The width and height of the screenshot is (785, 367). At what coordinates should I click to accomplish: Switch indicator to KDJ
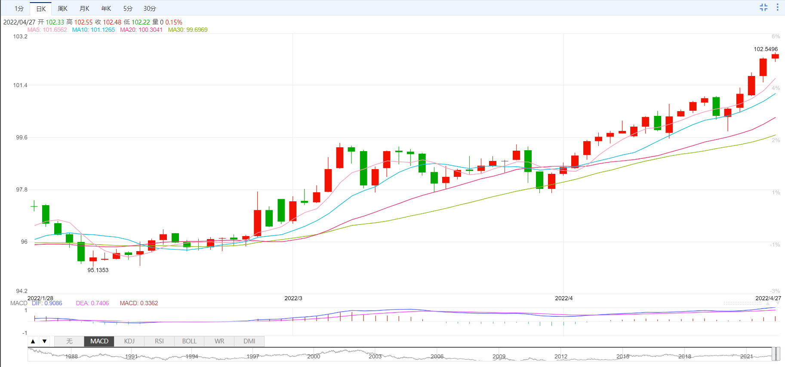(129, 341)
